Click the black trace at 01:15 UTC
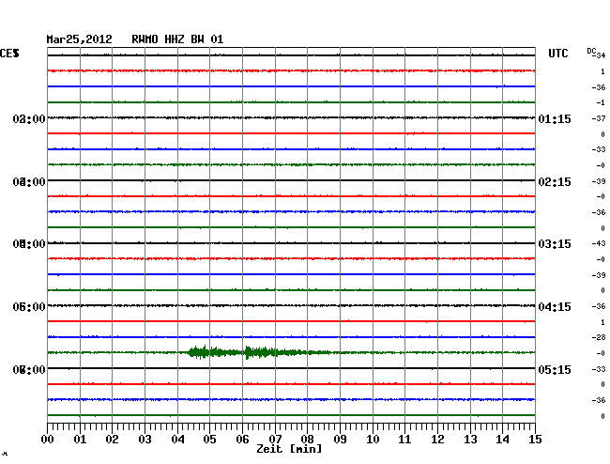Image resolution: width=610 pixels, height=464 pixels. point(291,117)
